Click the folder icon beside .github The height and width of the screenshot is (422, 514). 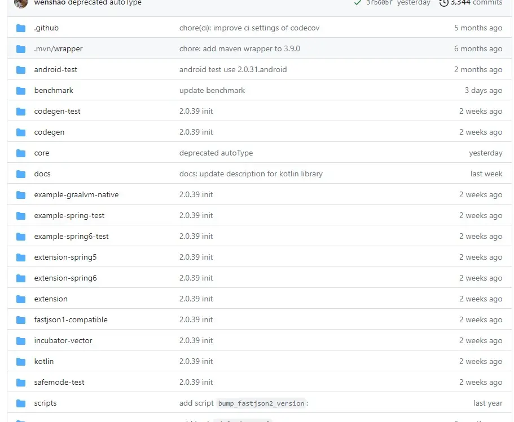(21, 28)
